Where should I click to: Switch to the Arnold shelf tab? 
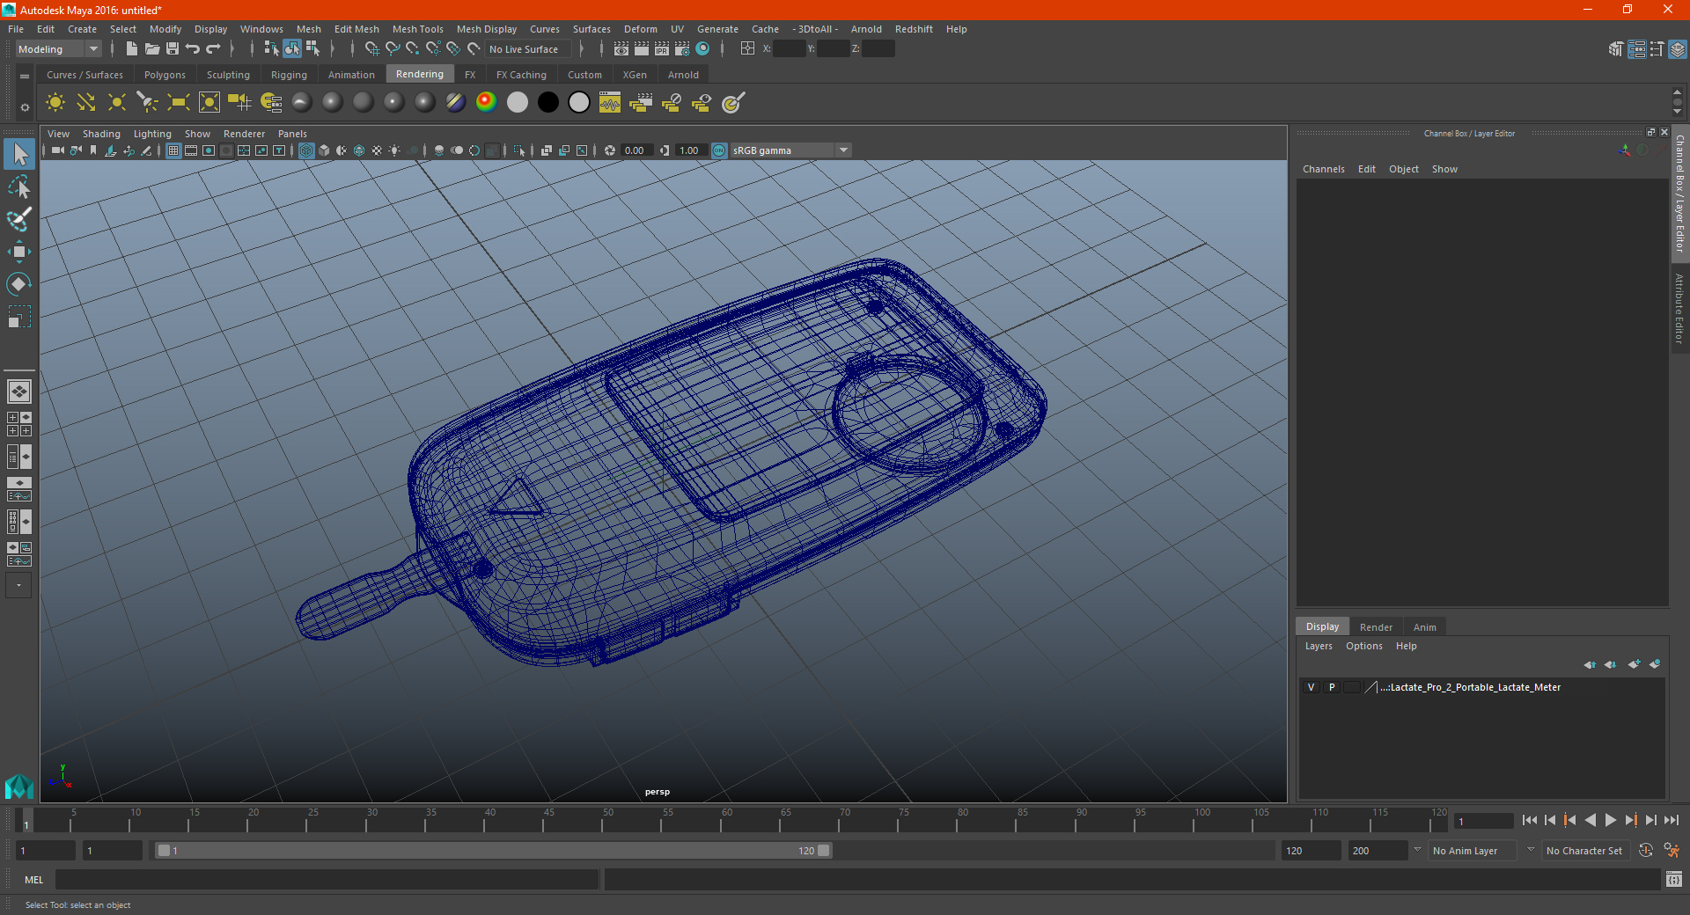683,75
